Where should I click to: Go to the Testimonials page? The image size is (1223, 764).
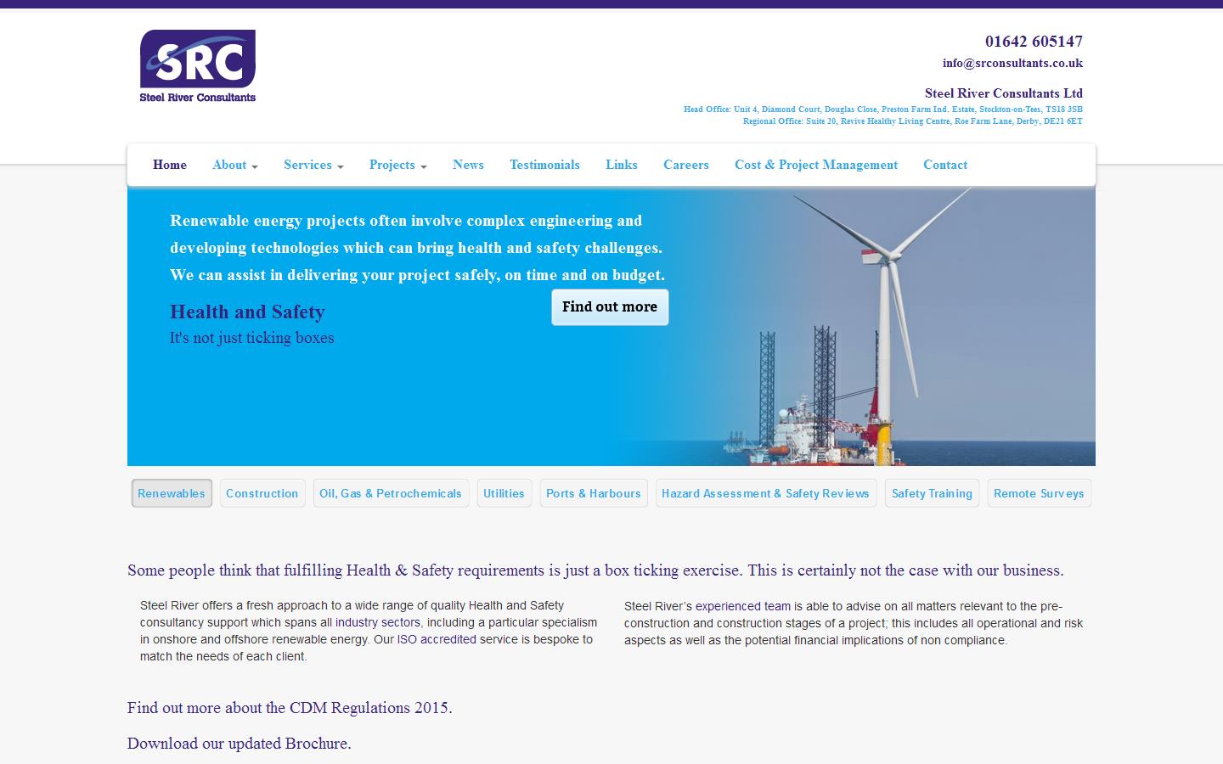(544, 165)
